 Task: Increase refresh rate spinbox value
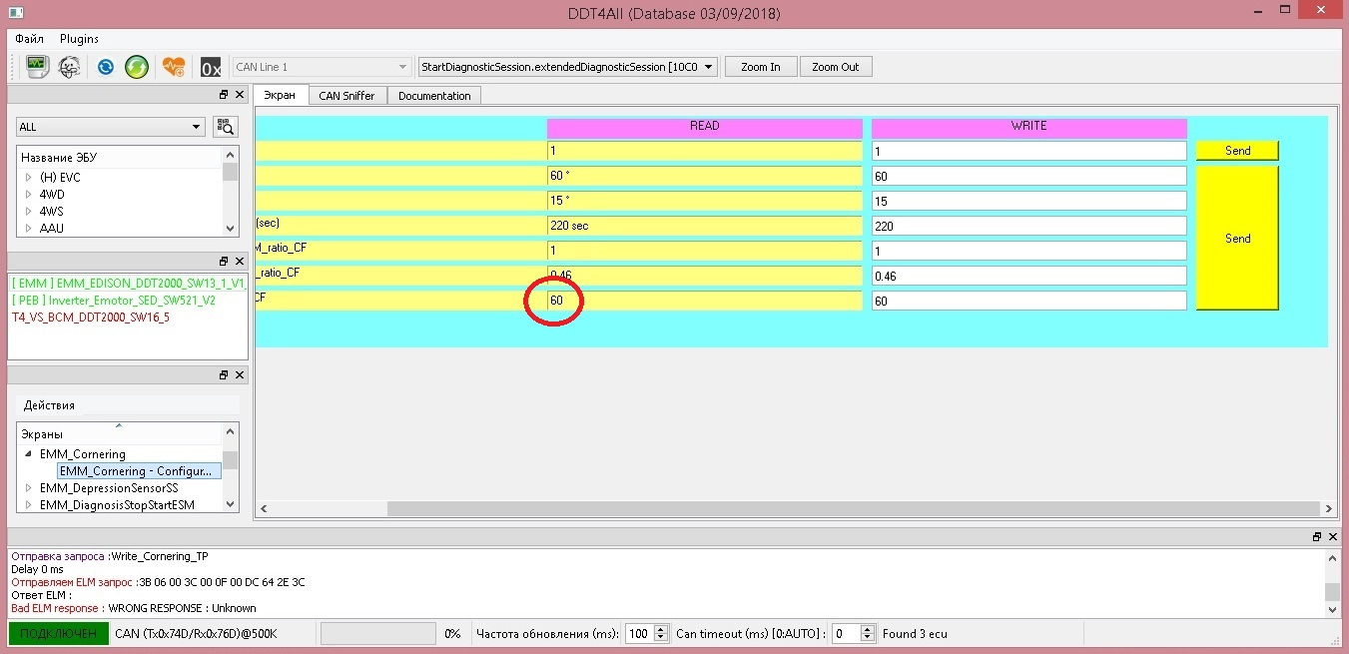[x=660, y=629]
